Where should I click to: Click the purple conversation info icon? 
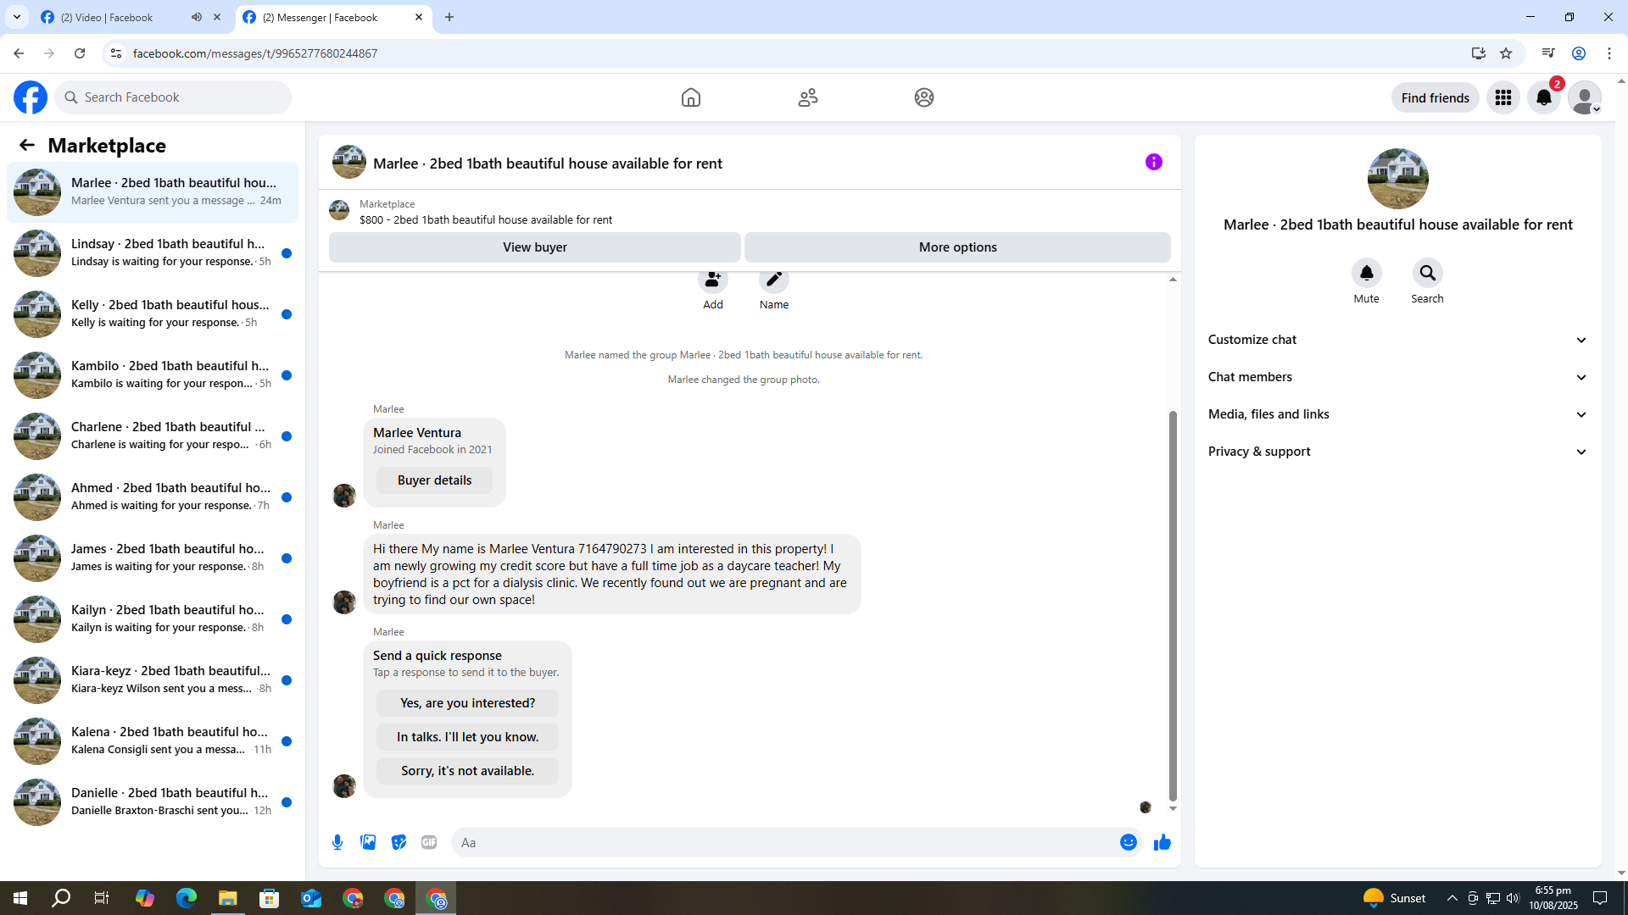click(1153, 162)
